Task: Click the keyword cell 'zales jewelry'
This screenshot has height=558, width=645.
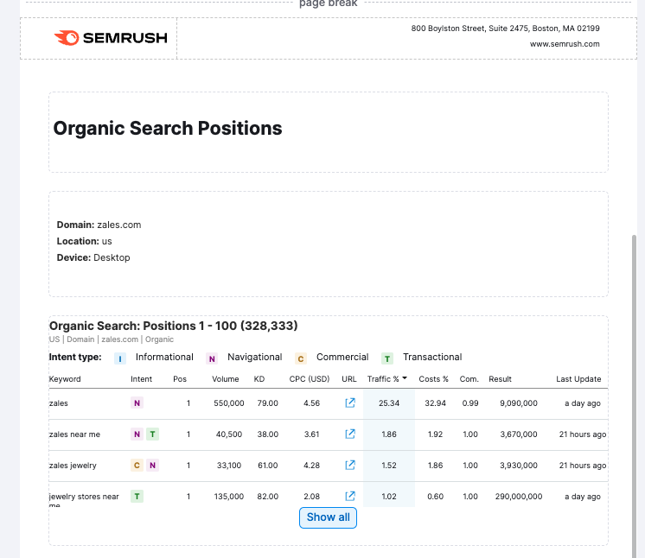Action: point(73,465)
